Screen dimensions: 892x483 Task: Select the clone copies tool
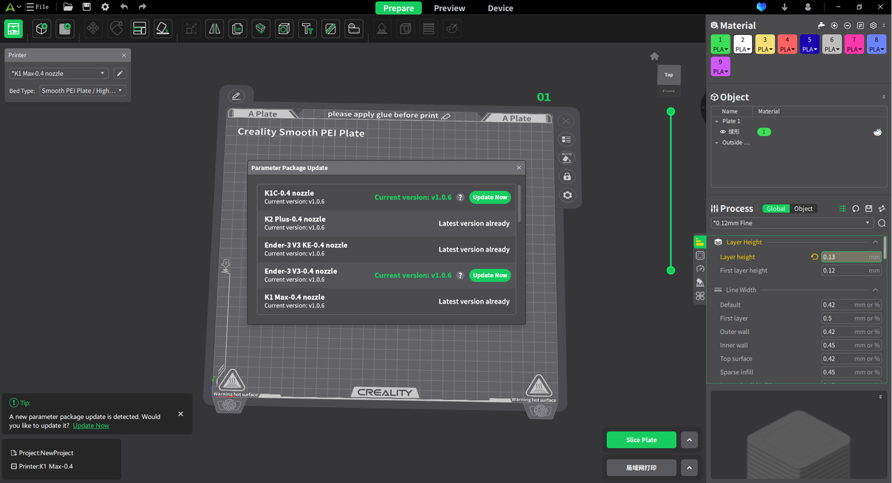coord(238,29)
